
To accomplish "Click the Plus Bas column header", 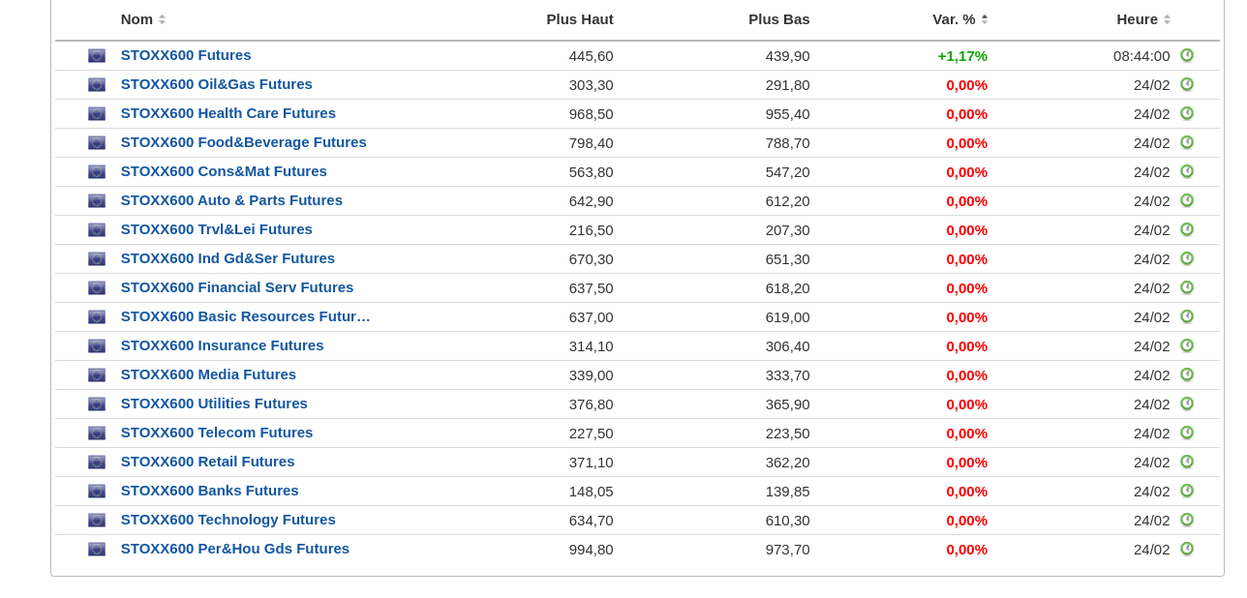I will pos(778,19).
